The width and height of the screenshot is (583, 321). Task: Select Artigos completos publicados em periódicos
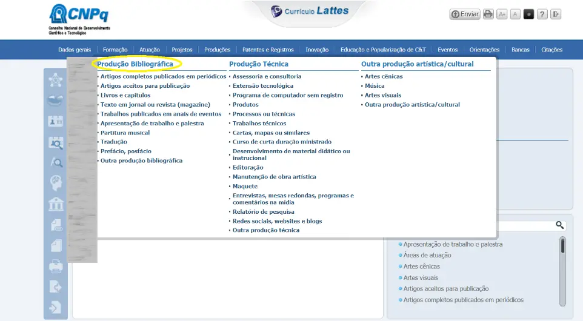(x=163, y=76)
